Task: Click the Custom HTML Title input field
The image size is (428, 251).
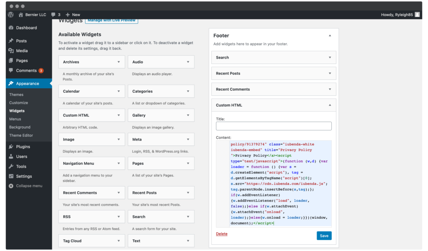Action: (x=273, y=126)
